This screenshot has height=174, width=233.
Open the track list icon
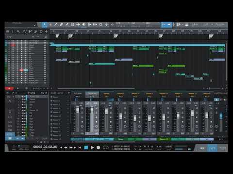click(8, 31)
